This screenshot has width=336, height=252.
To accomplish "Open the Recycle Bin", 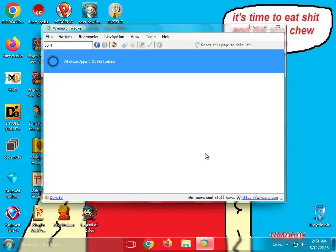I will [320, 216].
